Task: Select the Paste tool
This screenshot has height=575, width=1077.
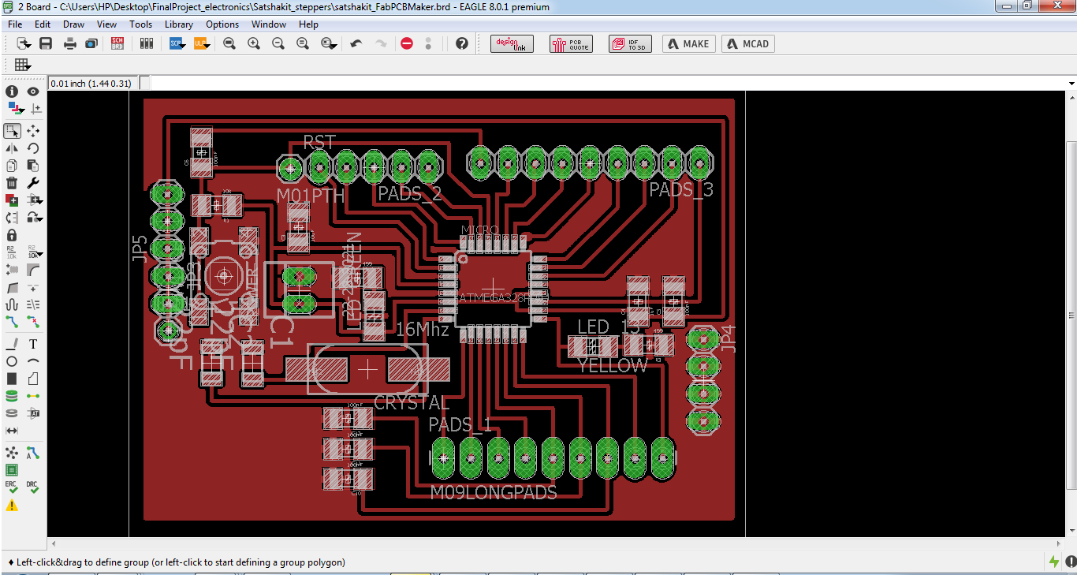Action: 33,166
